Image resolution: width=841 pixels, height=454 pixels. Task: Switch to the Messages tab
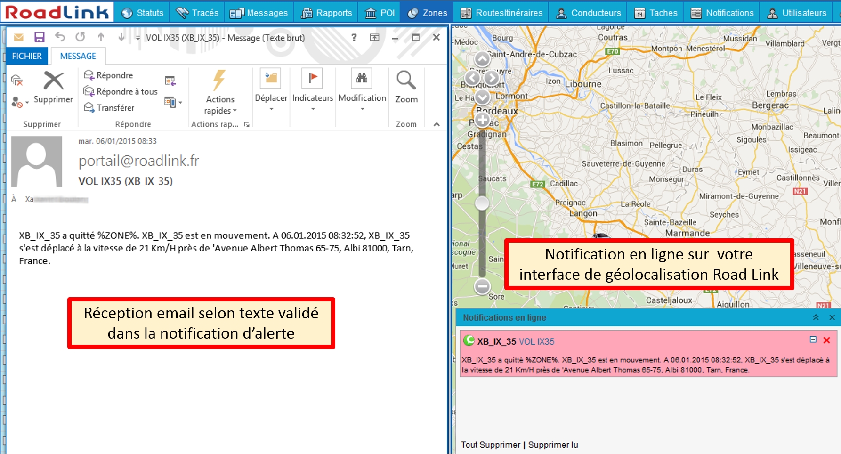pyautogui.click(x=259, y=13)
